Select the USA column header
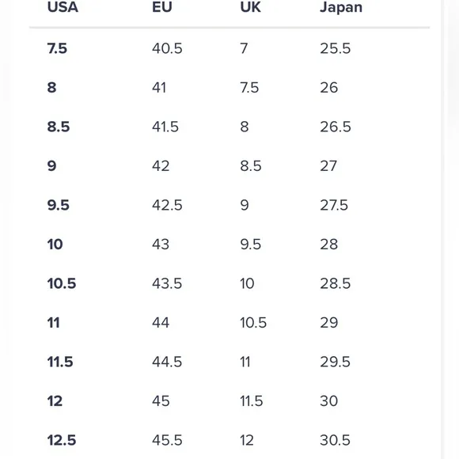 click(63, 7)
